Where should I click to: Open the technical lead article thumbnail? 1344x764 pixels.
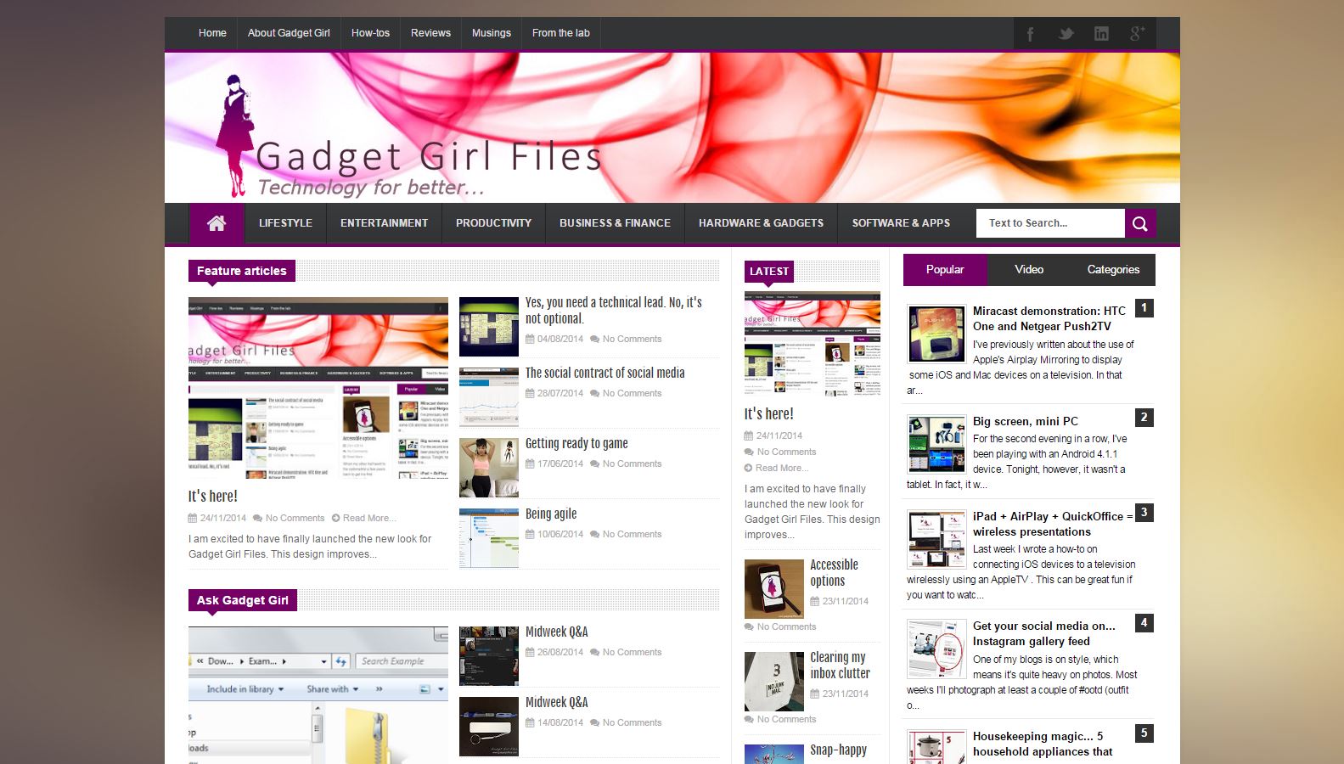coord(489,327)
